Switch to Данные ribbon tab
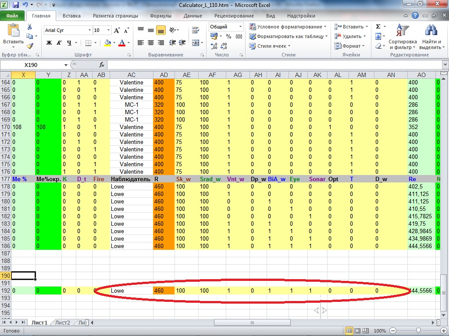Viewport: 449px width, 336px height. pos(193,16)
